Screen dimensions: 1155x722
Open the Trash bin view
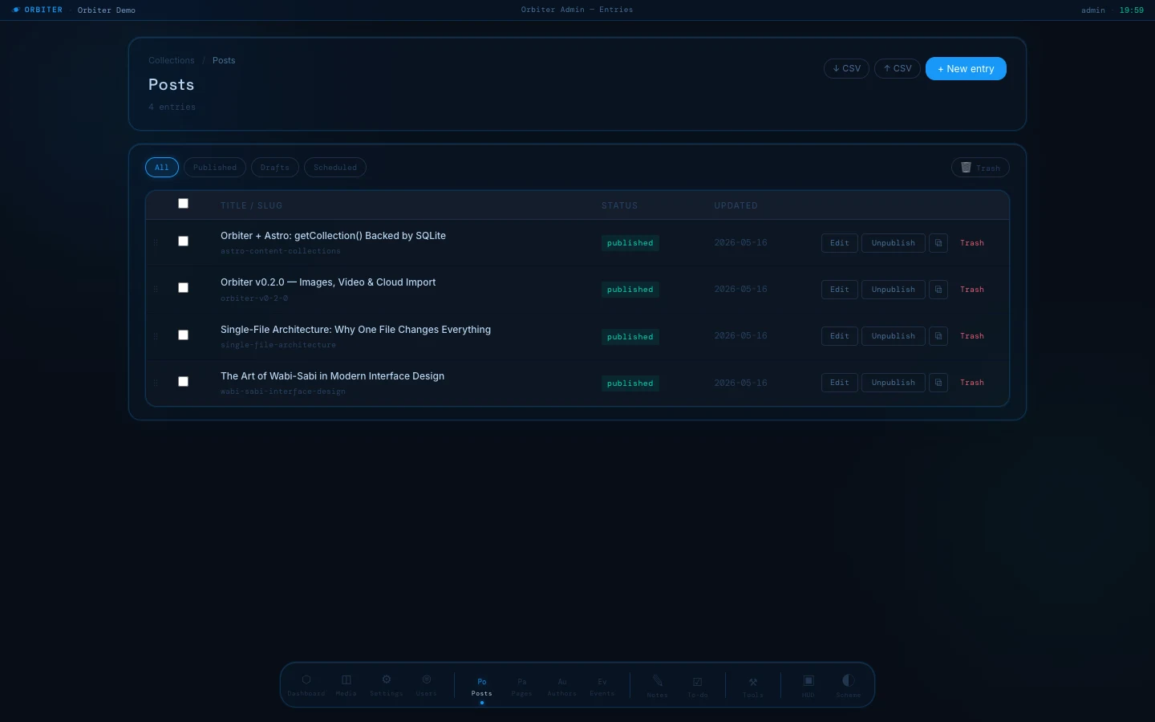click(980, 168)
